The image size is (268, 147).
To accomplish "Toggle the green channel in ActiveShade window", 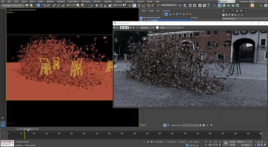I will 124,28.
